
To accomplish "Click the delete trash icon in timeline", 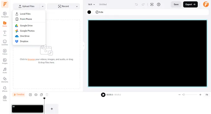I will click(47, 95).
